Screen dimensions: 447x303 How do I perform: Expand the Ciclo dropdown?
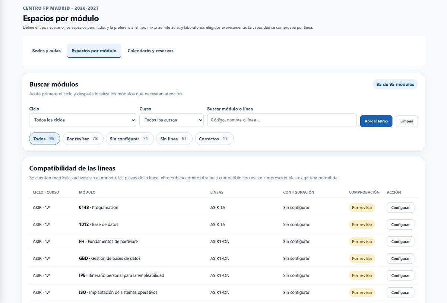(83, 120)
